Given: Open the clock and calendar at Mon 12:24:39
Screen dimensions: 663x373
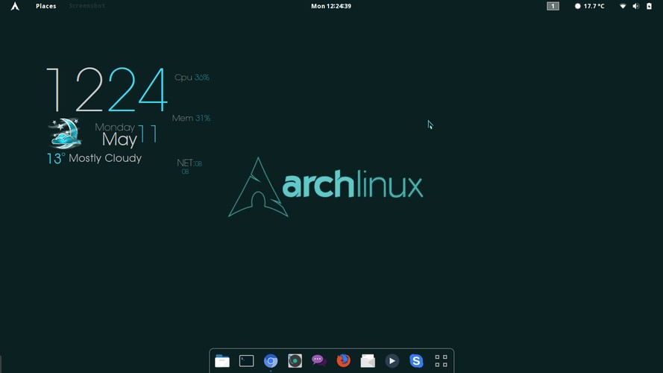Looking at the screenshot, I should point(331,6).
